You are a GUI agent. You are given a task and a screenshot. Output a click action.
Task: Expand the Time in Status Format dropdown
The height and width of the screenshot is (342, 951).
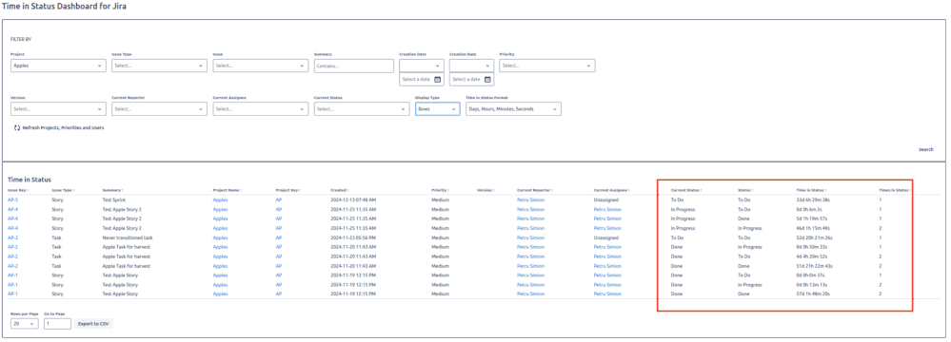[x=513, y=109]
